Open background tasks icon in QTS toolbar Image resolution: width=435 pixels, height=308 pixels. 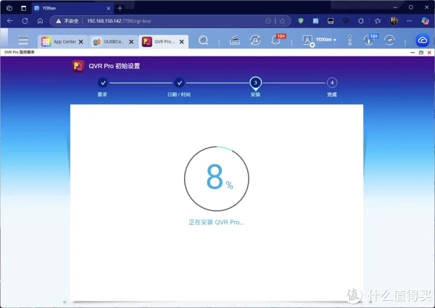tap(235, 41)
